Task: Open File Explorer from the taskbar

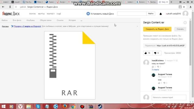Action: point(29,106)
